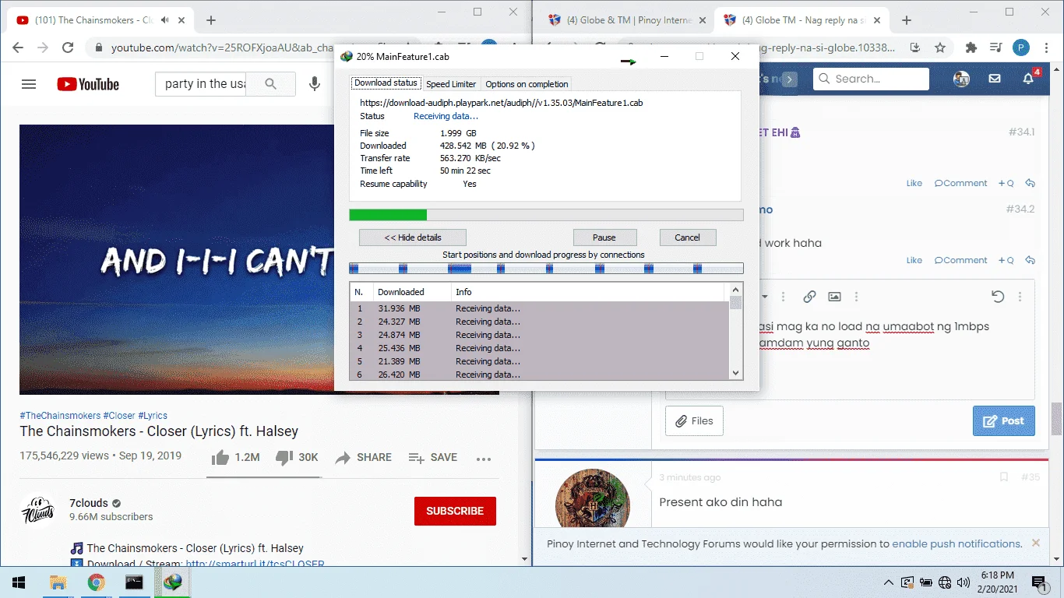Open the SHARE option under the video

tap(363, 458)
